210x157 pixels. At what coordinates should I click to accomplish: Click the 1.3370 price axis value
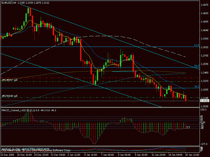pos(205,81)
